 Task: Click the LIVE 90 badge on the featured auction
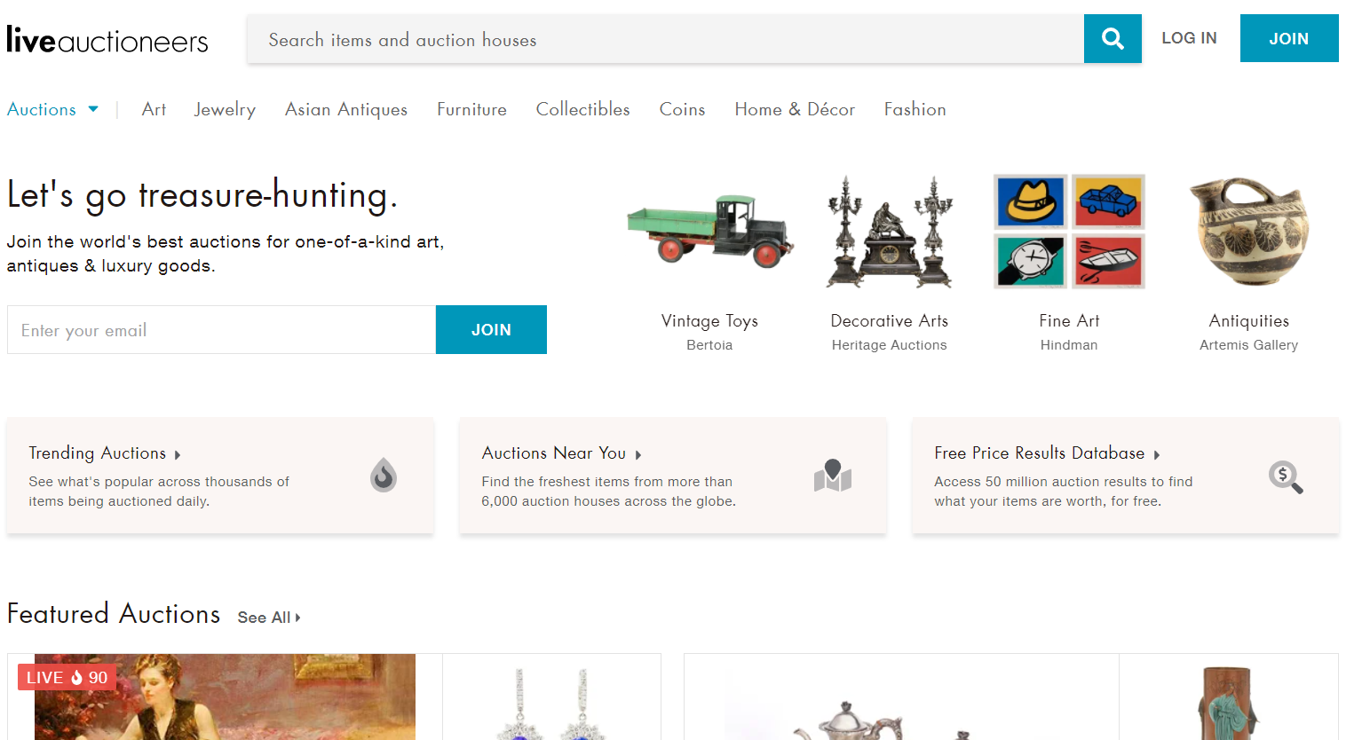click(x=66, y=676)
